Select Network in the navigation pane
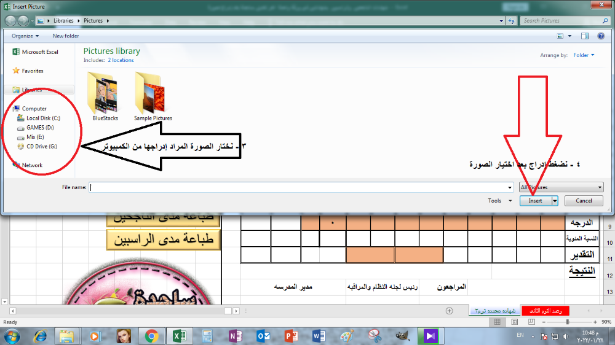 pyautogui.click(x=28, y=165)
